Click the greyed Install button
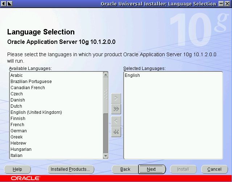 183,169
